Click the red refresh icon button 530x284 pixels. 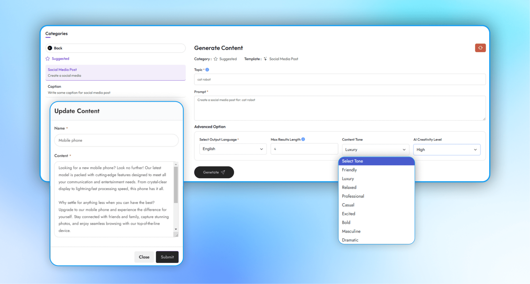(x=480, y=48)
